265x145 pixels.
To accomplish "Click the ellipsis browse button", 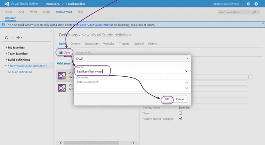I will pos(251,77).
